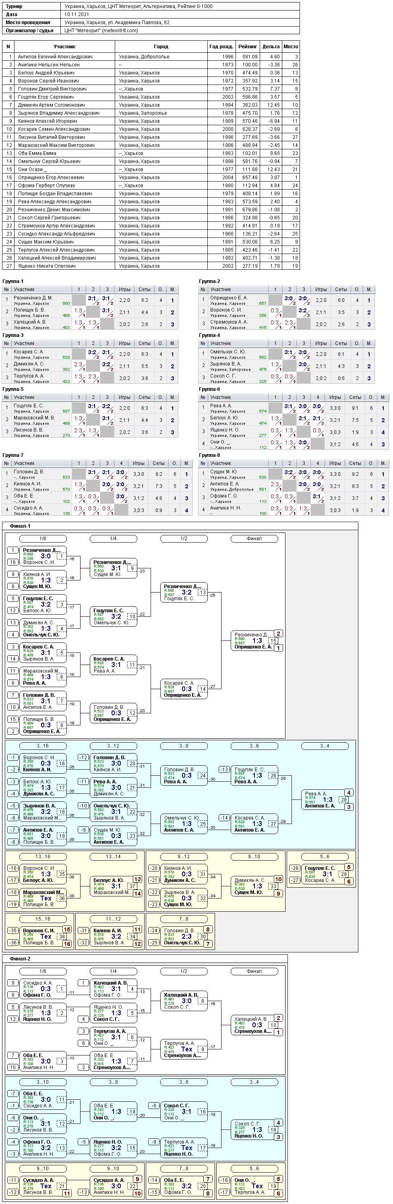The width and height of the screenshot is (393, 1204).
Task: Click the '13...16' stage label
Action: pyautogui.click(x=43, y=857)
